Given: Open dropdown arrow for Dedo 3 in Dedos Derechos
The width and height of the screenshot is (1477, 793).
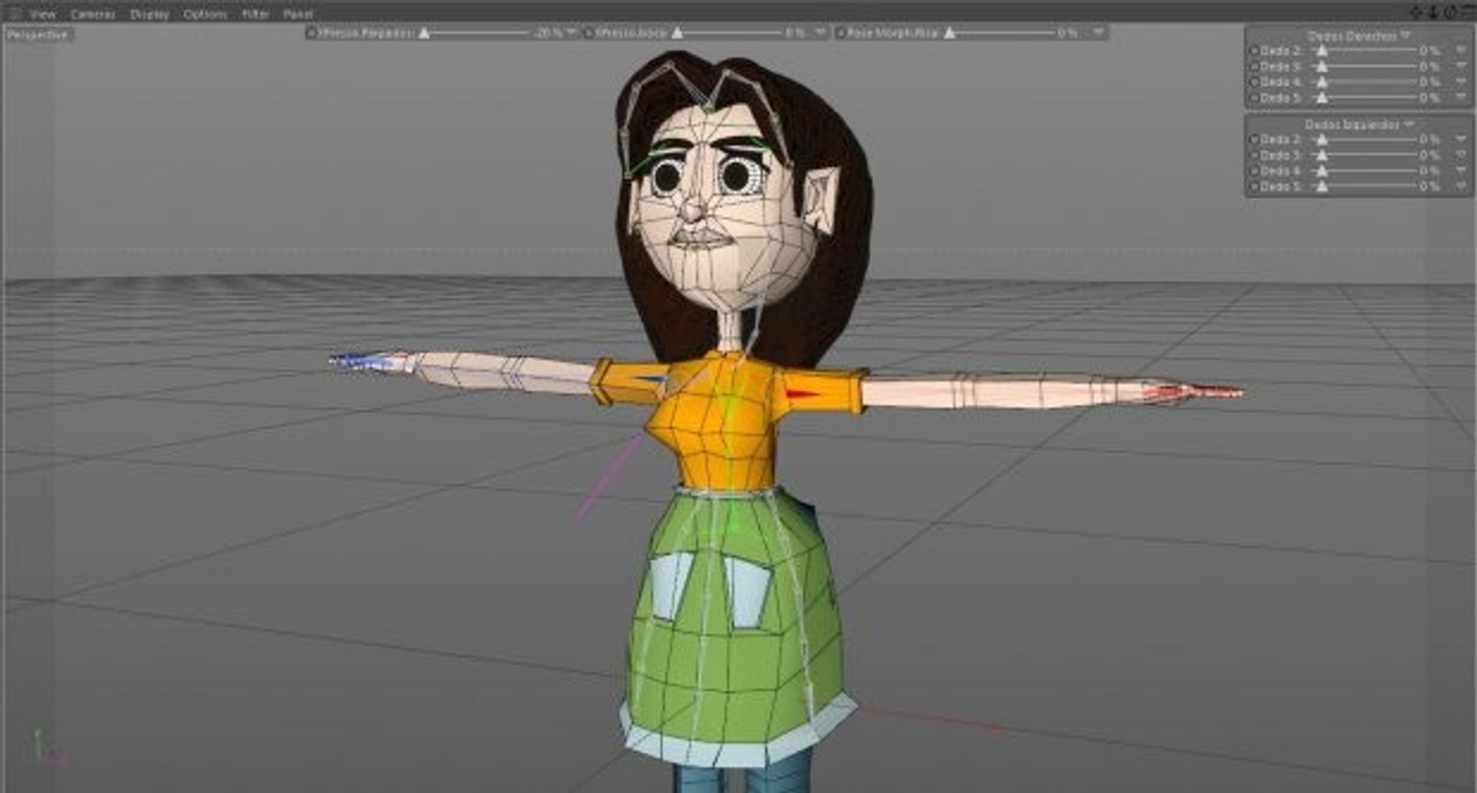Looking at the screenshot, I should pyautogui.click(x=1461, y=66).
